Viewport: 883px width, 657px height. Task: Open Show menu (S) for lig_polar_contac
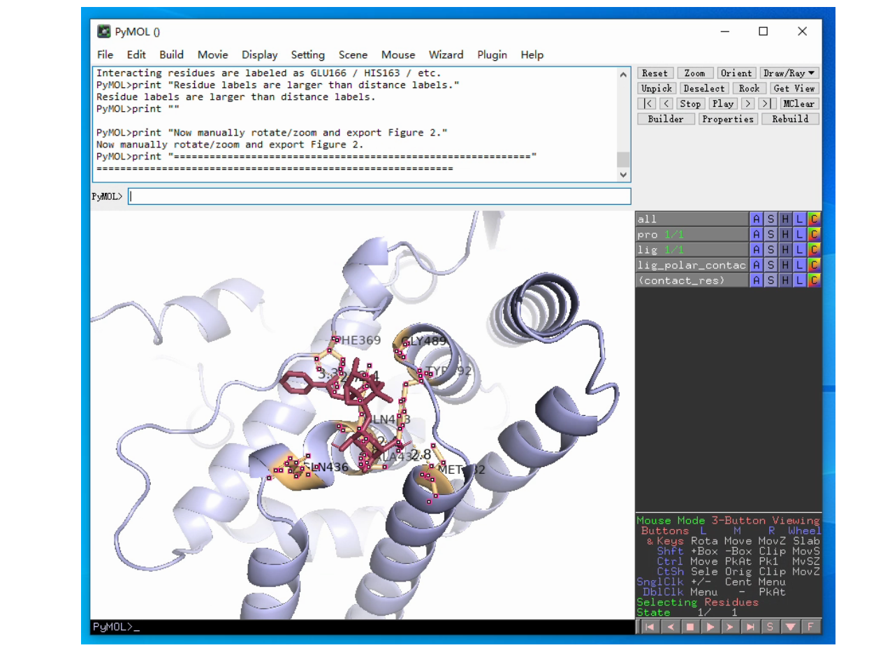pyautogui.click(x=771, y=265)
